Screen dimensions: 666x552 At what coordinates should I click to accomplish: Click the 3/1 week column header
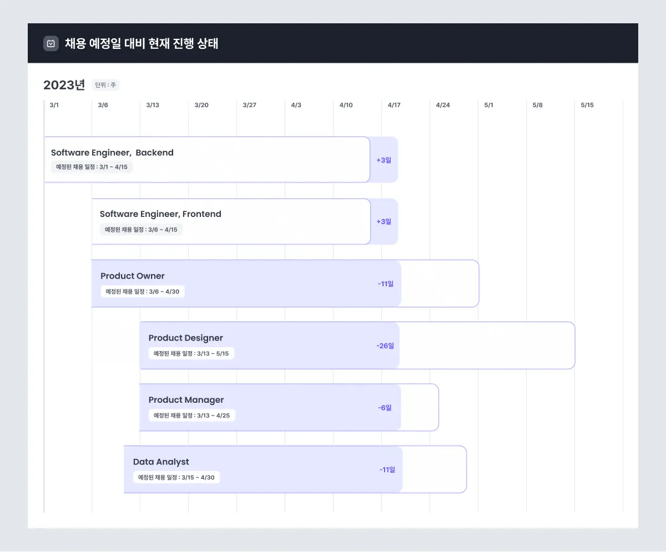click(x=54, y=105)
